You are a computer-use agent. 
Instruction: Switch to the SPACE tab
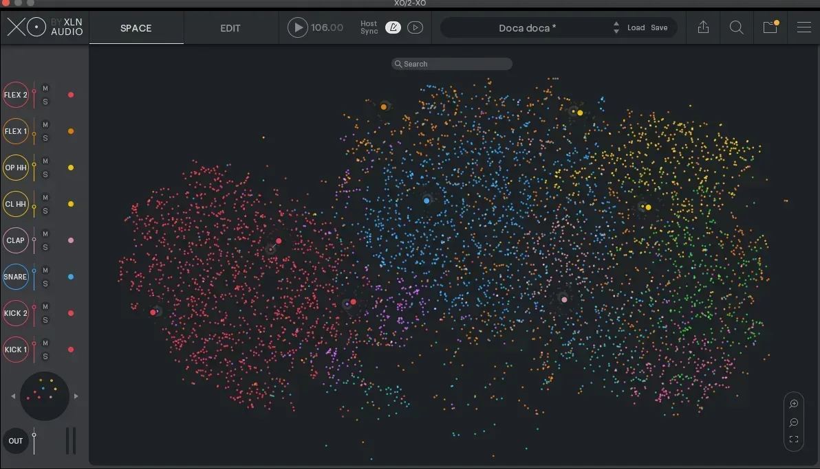pyautogui.click(x=136, y=28)
